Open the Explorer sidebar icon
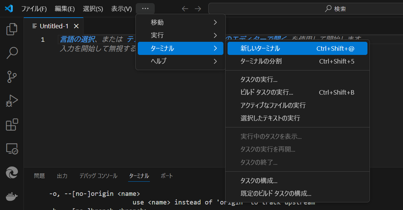This screenshot has height=210, width=403. point(11,29)
